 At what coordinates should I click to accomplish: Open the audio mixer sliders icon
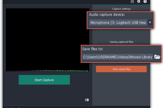click(132, 1)
